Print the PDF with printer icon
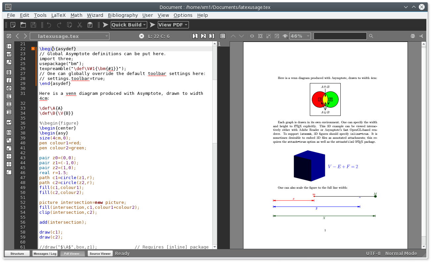This screenshot has height=263, width=432. click(413, 36)
